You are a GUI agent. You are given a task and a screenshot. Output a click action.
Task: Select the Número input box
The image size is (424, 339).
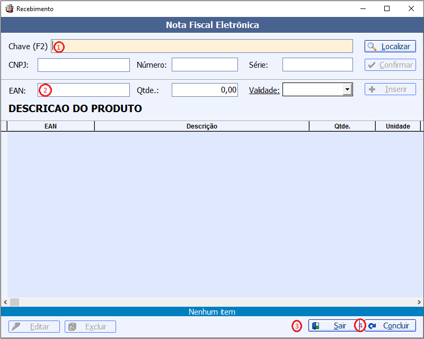[x=205, y=65]
